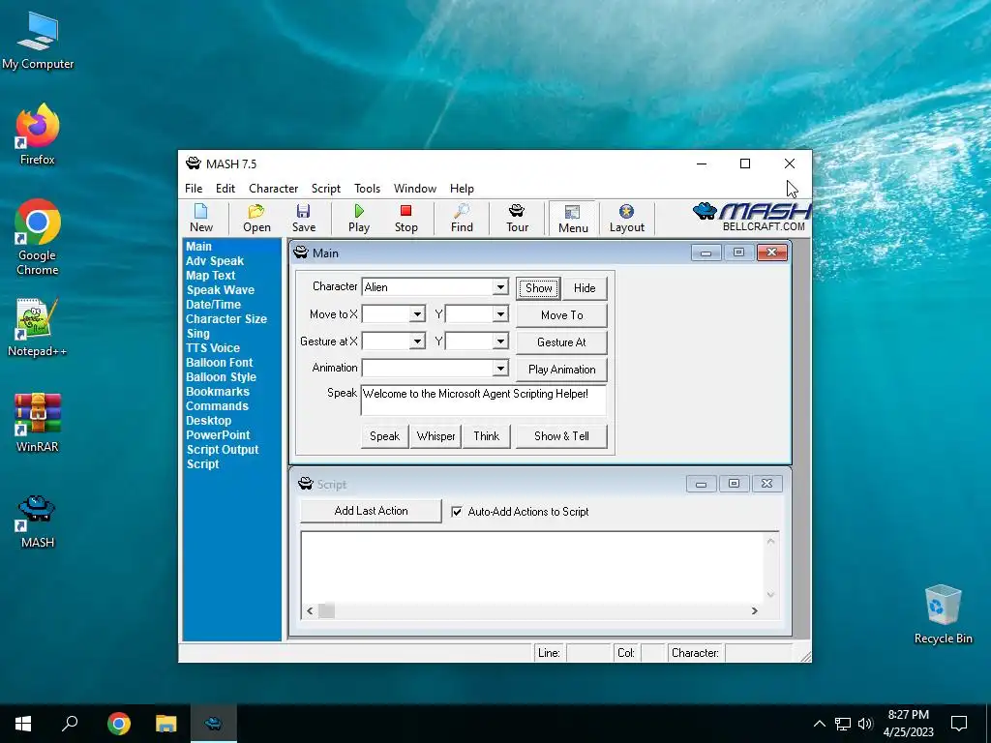
Task: Click the Hide character button
Action: point(585,288)
